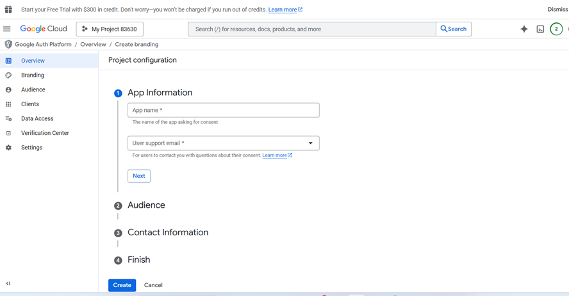569x296 pixels.
Task: Open the hamburger navigation menu
Action: pos(7,29)
